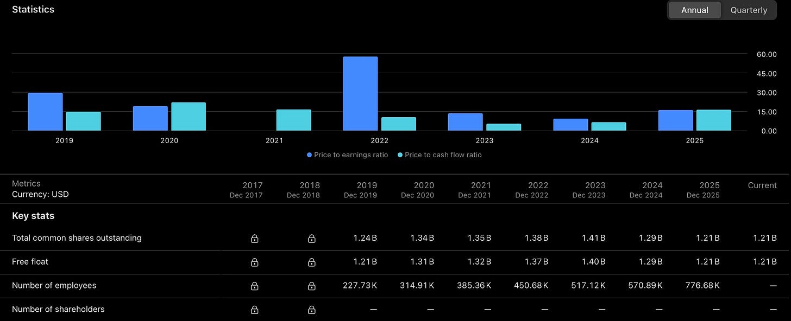Click the Total common shares outstanding row label
This screenshot has height=321, width=791.
tap(77, 238)
